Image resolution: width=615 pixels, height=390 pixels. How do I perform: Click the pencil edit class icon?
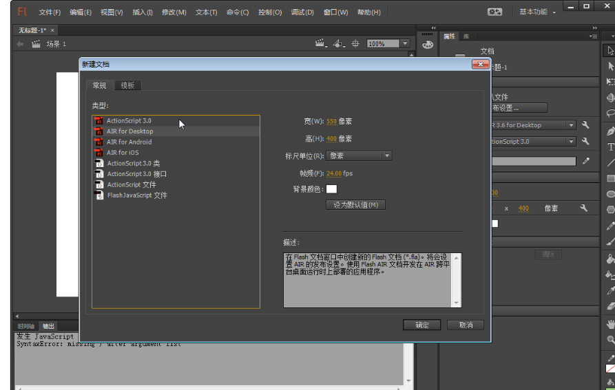click(586, 161)
